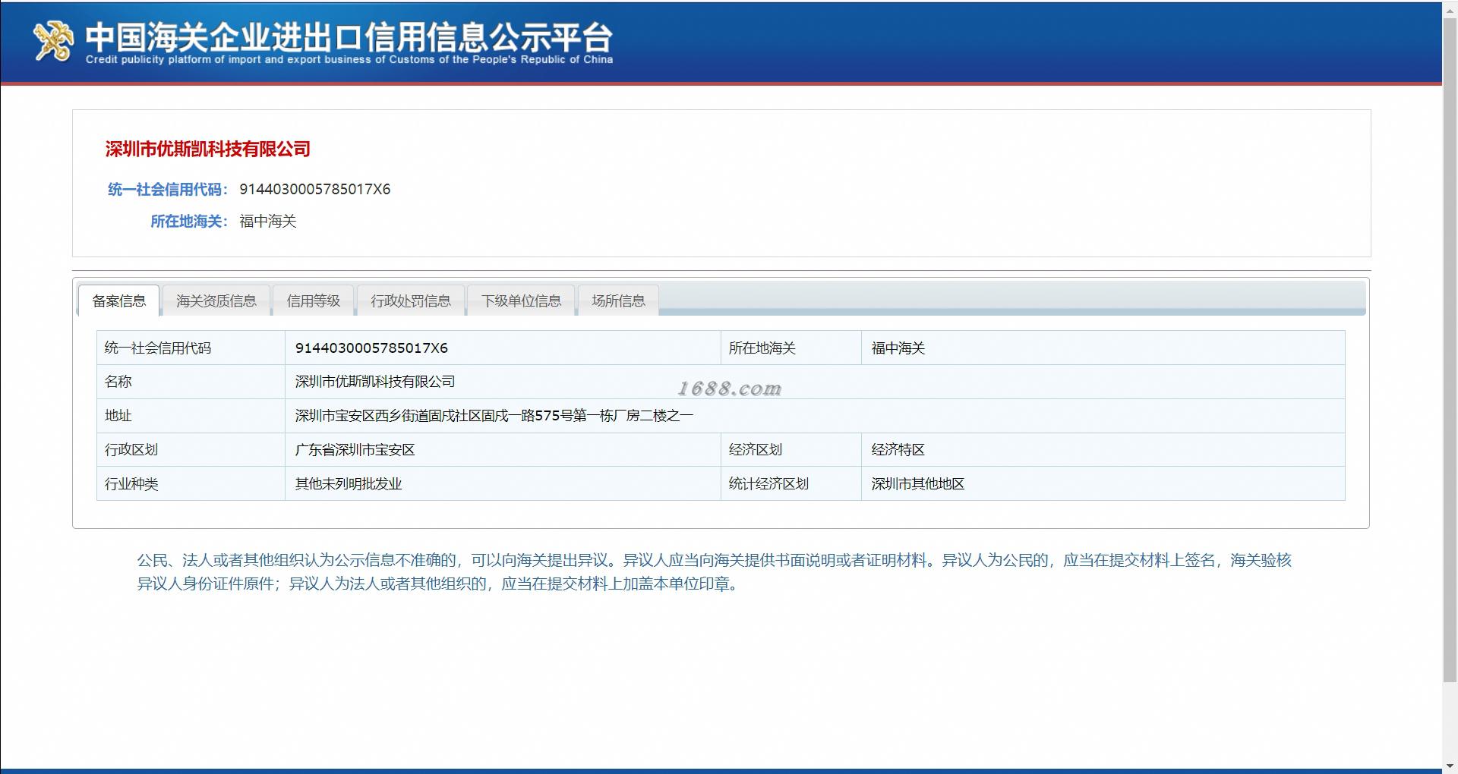Click the 统计经济区划 label
1458x774 pixels.
[x=768, y=483]
